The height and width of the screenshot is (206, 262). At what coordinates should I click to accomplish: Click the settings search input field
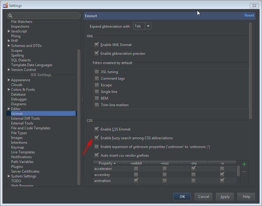(x=45, y=16)
